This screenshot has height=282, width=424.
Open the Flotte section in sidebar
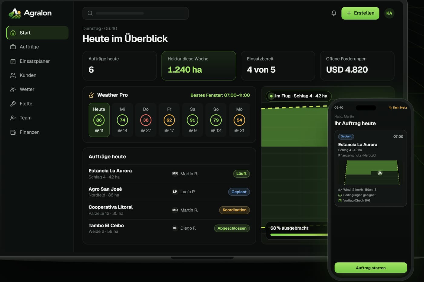(x=38, y=104)
